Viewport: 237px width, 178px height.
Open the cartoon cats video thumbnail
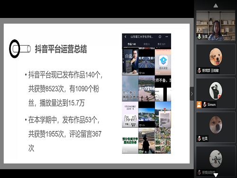coord(130,114)
